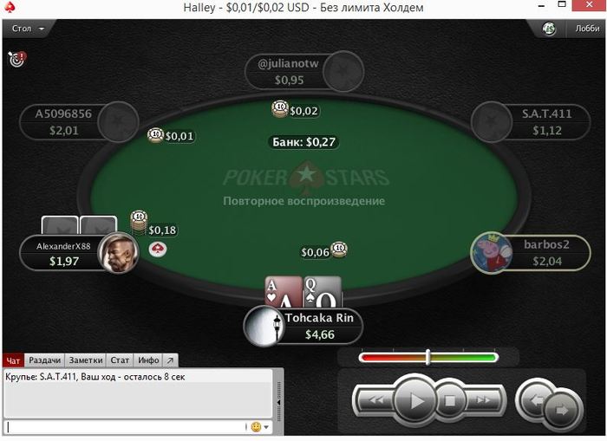The height and width of the screenshot is (441, 607).
Task: Switch to the Заметки tab
Action: click(x=86, y=360)
